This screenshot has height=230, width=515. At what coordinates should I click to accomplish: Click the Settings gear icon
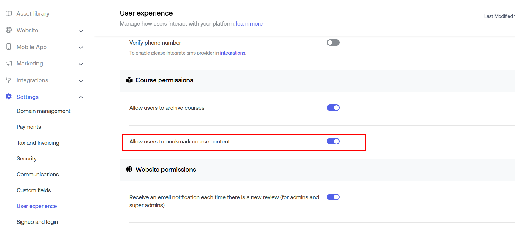pyautogui.click(x=9, y=97)
